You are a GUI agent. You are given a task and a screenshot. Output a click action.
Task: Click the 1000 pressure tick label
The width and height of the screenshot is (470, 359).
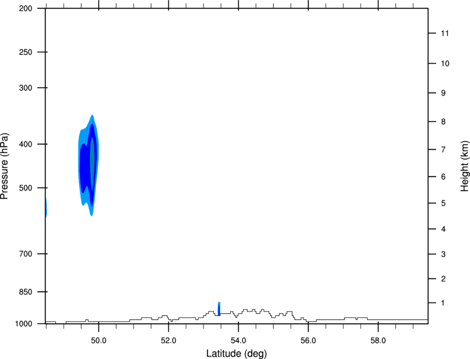[24, 324]
